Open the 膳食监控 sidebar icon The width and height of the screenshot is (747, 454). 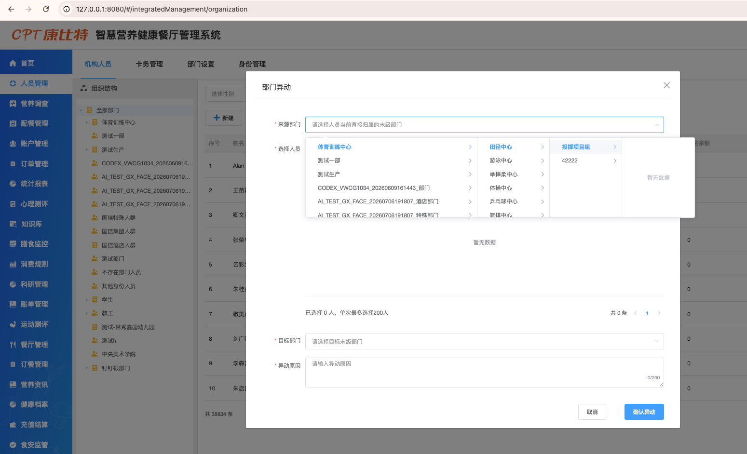point(13,244)
